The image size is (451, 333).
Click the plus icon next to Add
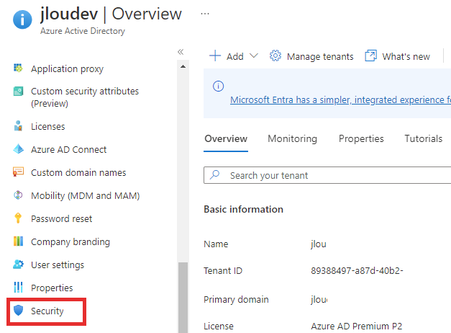tap(215, 55)
